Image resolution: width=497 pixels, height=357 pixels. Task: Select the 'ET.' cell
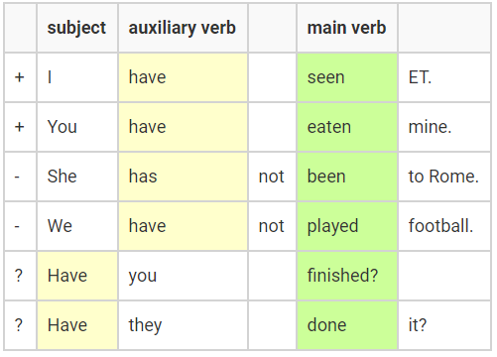[x=444, y=77]
